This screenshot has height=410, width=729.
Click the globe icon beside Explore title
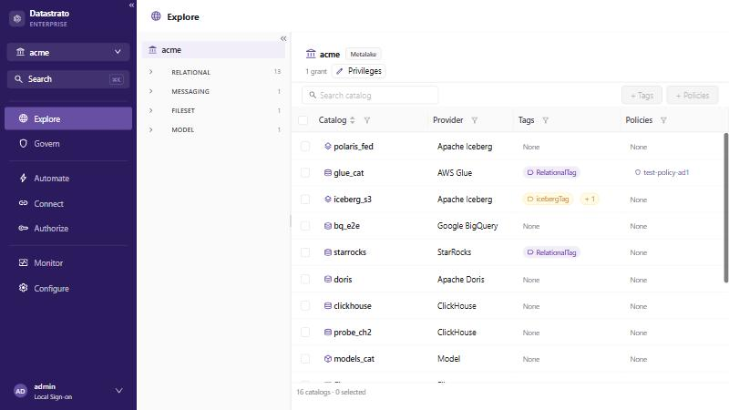[x=156, y=16]
